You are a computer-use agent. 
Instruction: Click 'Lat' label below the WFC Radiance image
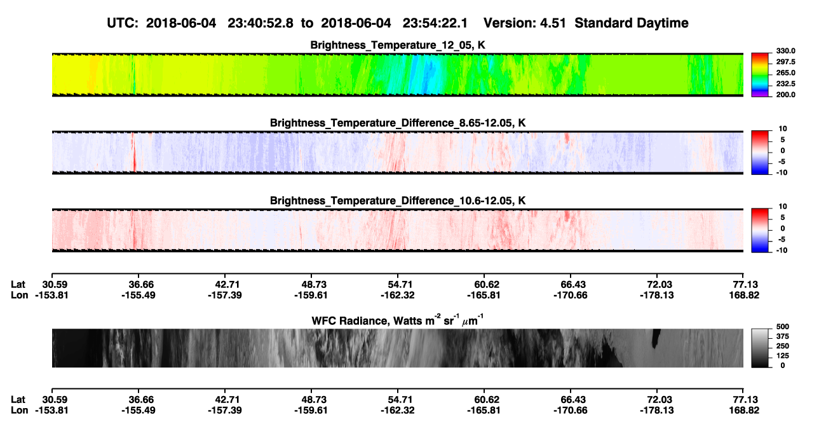[18, 400]
